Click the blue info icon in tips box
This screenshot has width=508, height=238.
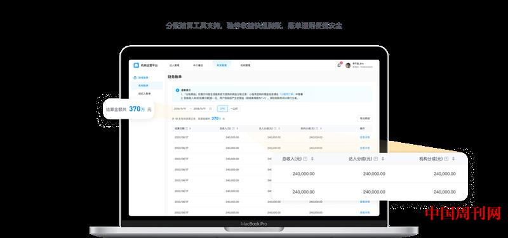click(x=177, y=90)
